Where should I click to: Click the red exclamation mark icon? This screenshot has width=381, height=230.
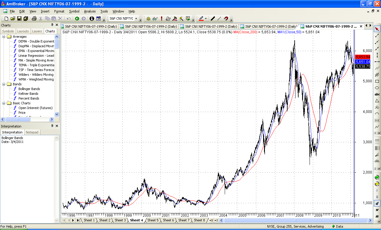[x=162, y=18]
